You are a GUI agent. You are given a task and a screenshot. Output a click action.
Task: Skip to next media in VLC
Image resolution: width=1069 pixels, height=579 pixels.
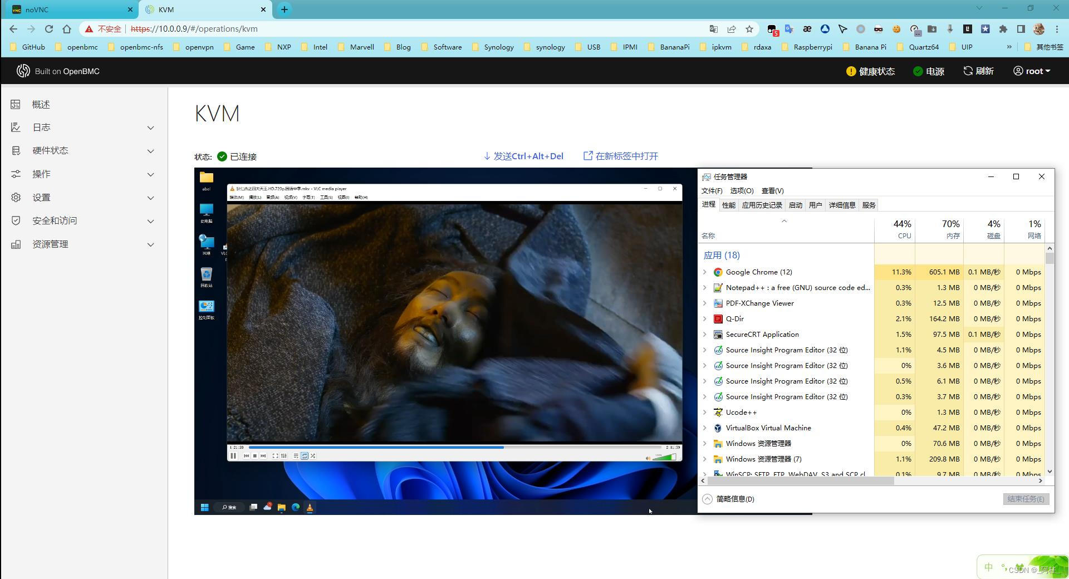[x=263, y=456]
